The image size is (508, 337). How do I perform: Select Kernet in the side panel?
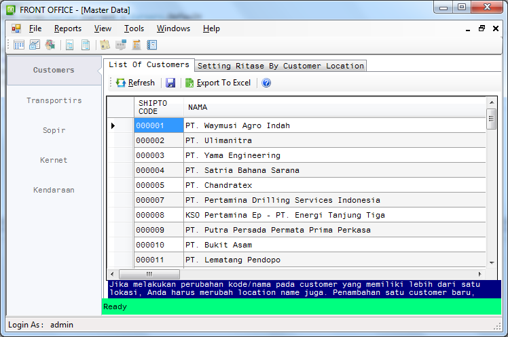54,160
